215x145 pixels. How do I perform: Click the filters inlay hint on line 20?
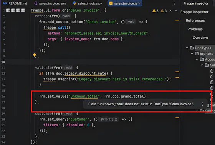(x=108, y=119)
